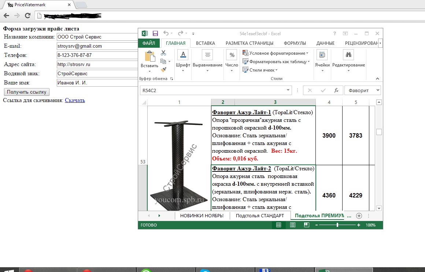Switch to Normal view icon
The image size is (425, 272).
coord(279,225)
